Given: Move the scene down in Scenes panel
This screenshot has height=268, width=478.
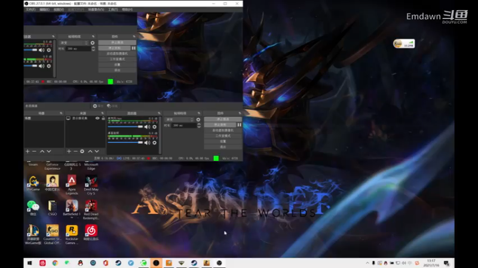Looking at the screenshot, I should tap(49, 151).
